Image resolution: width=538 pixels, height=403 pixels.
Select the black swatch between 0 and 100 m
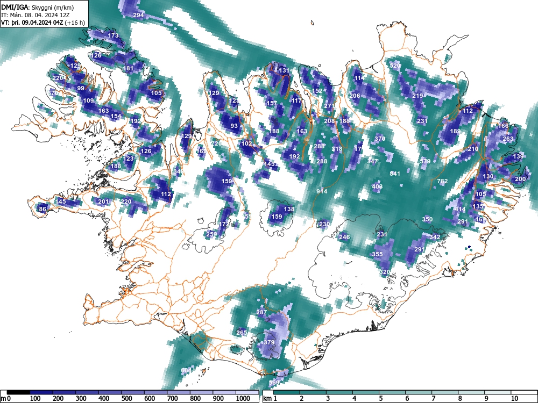[18, 392]
